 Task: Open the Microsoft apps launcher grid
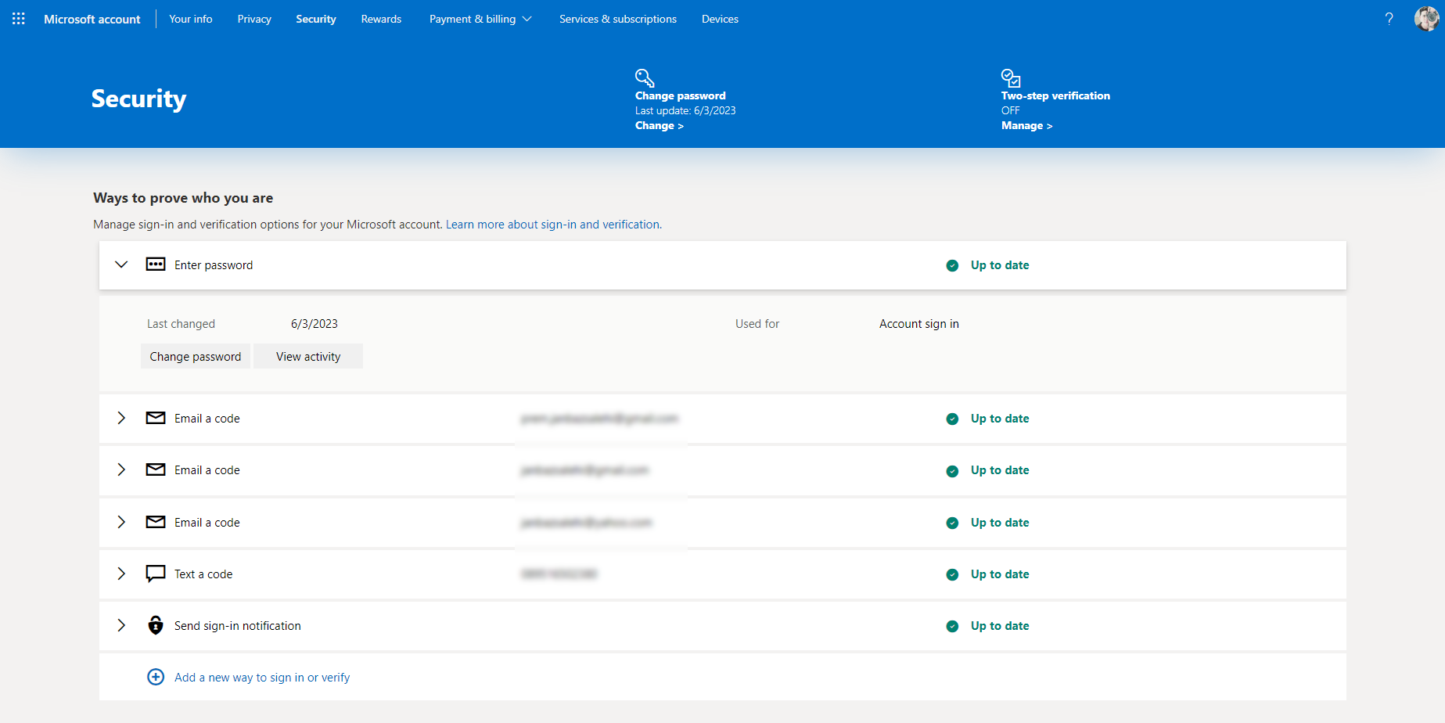click(x=19, y=19)
